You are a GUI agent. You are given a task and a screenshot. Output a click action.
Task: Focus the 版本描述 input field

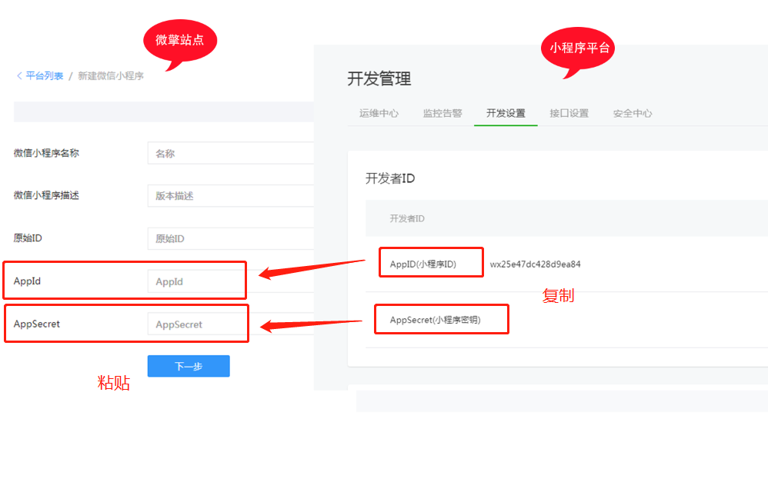231,196
